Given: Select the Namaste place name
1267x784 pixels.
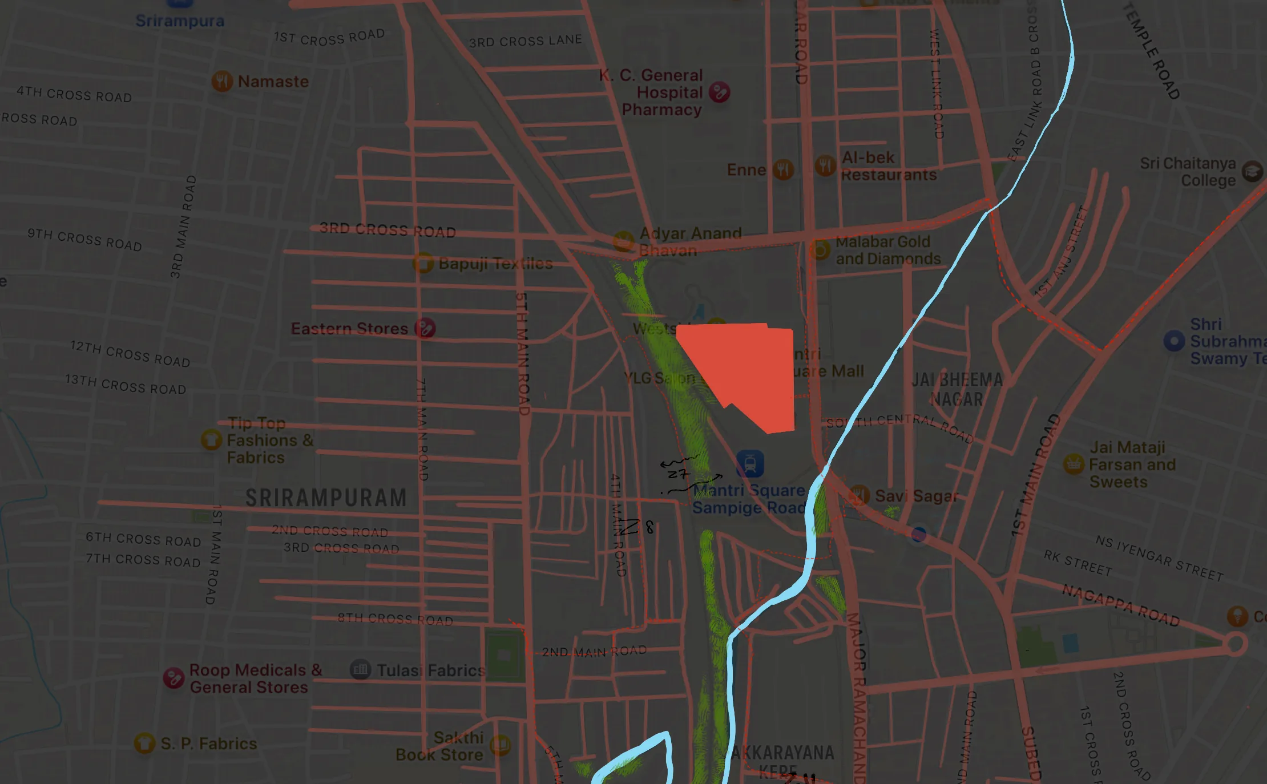Looking at the screenshot, I should (x=273, y=82).
